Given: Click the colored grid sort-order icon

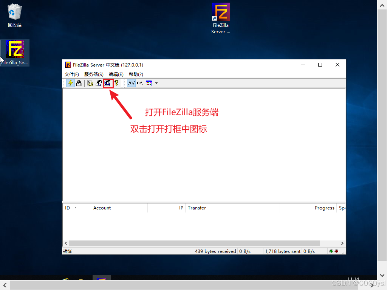Looking at the screenshot, I should [x=149, y=83].
